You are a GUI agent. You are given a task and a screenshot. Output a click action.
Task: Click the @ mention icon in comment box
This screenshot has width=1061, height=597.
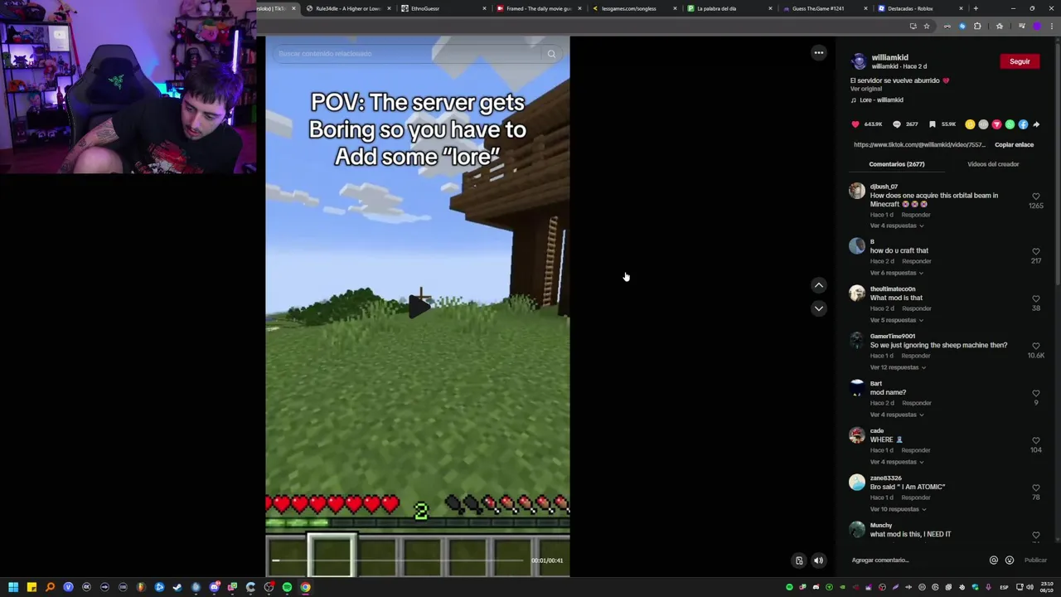pyautogui.click(x=993, y=560)
